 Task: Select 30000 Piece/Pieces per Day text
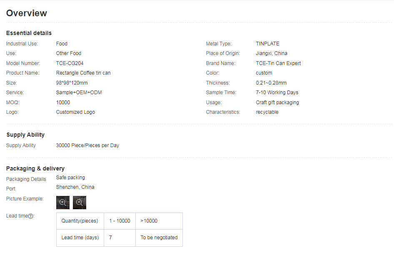(x=87, y=145)
